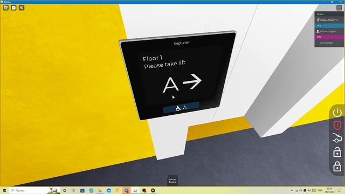Click the yellow power button on side panel
The image size is (345, 194).
337,113
